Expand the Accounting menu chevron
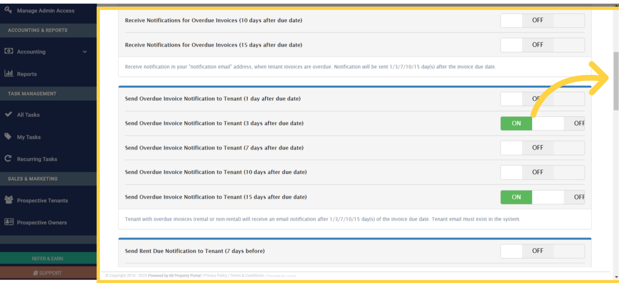This screenshot has height=283, width=619. pyautogui.click(x=85, y=52)
